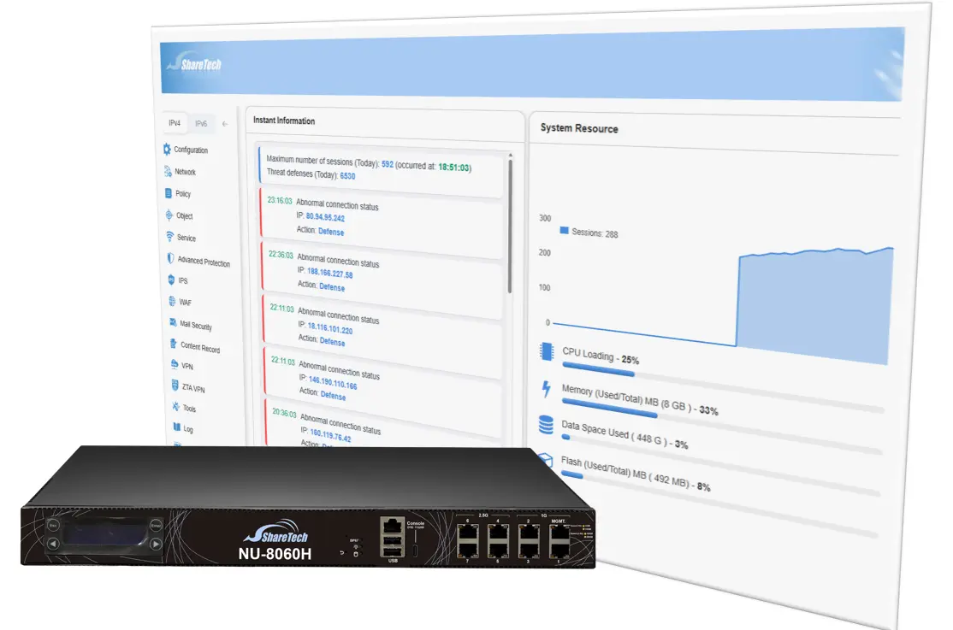Click the Flash 8% usage bar
Viewport: 953px width, 630px height.
(x=721, y=504)
